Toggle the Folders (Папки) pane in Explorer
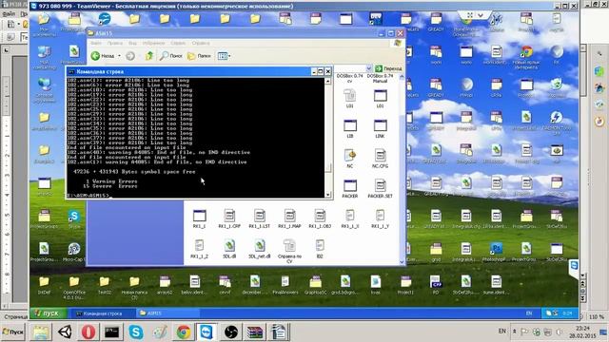 [x=199, y=56]
